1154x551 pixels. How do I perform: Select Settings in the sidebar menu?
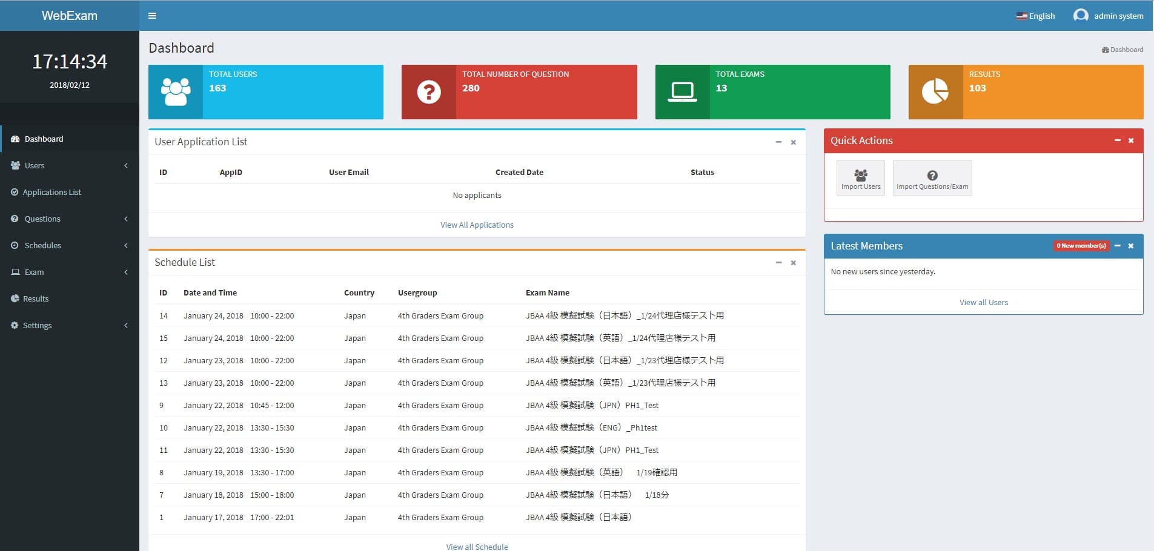(x=70, y=325)
